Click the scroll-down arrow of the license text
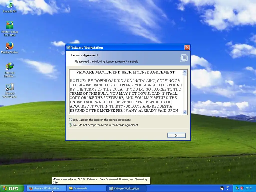256x192 pixels. click(185, 112)
